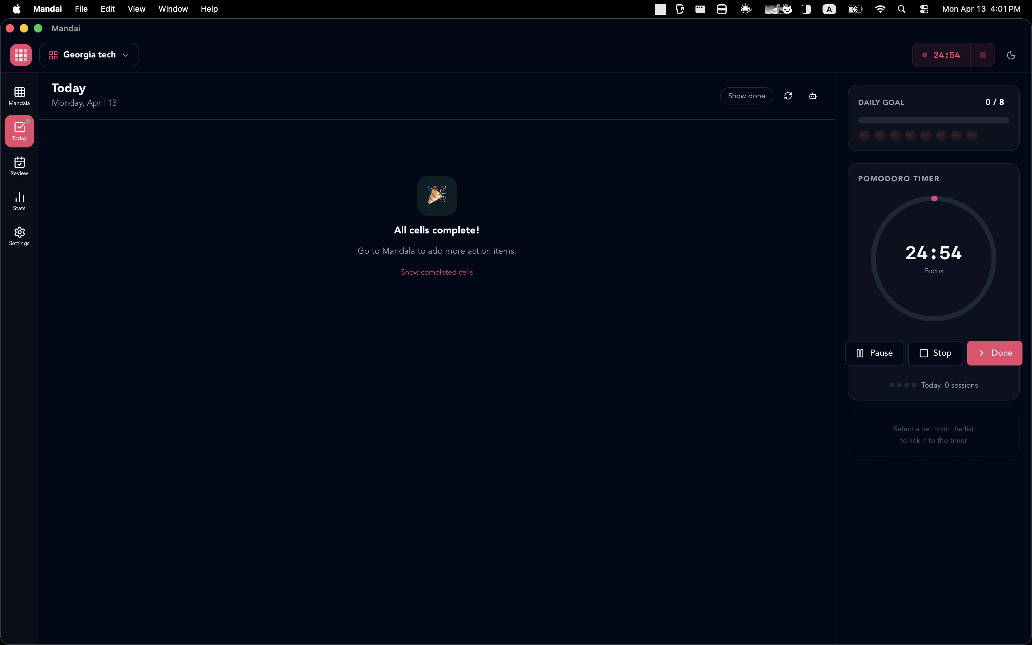Image resolution: width=1032 pixels, height=645 pixels.
Task: Open Settings from the sidebar
Action: pos(19,236)
